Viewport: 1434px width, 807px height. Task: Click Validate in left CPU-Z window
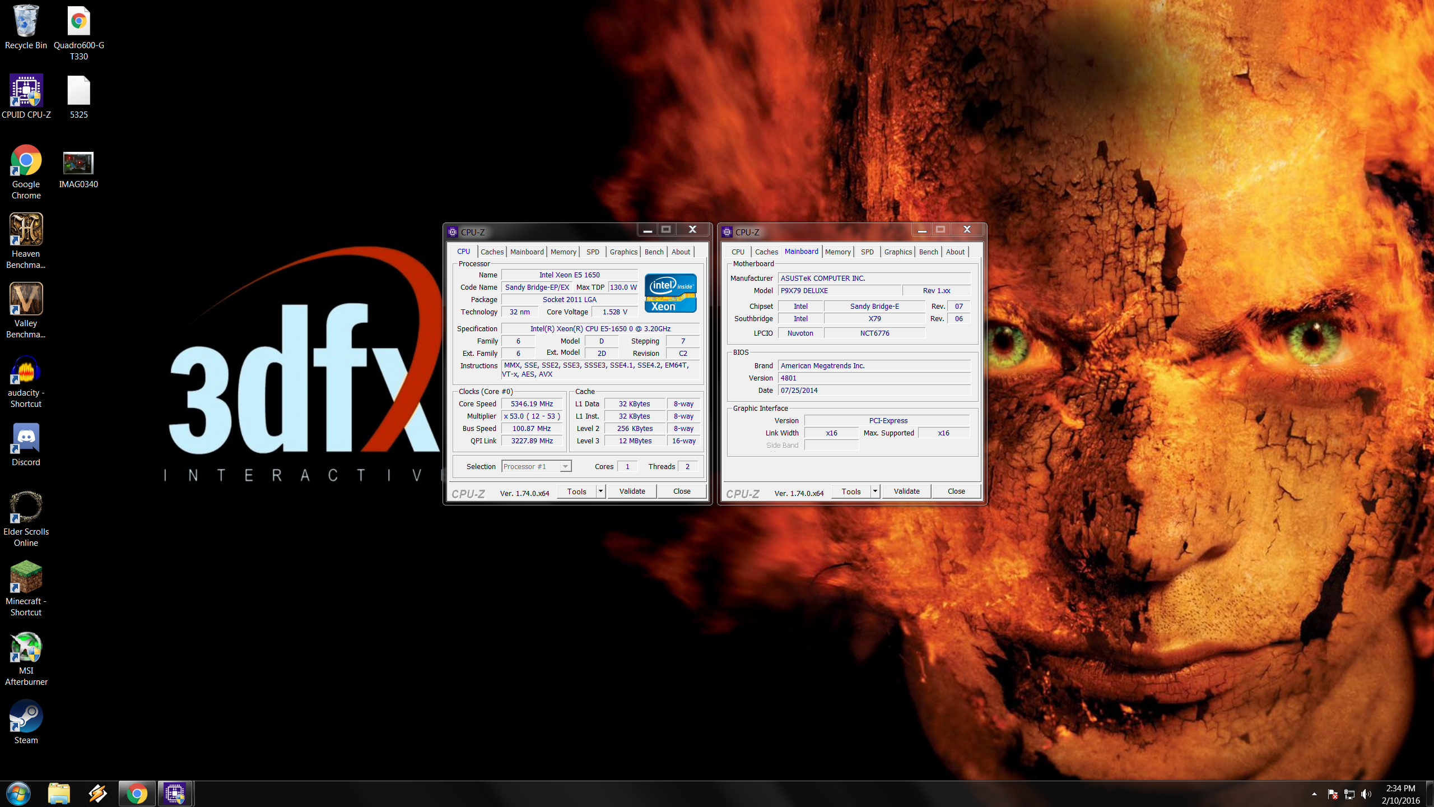pos(632,491)
